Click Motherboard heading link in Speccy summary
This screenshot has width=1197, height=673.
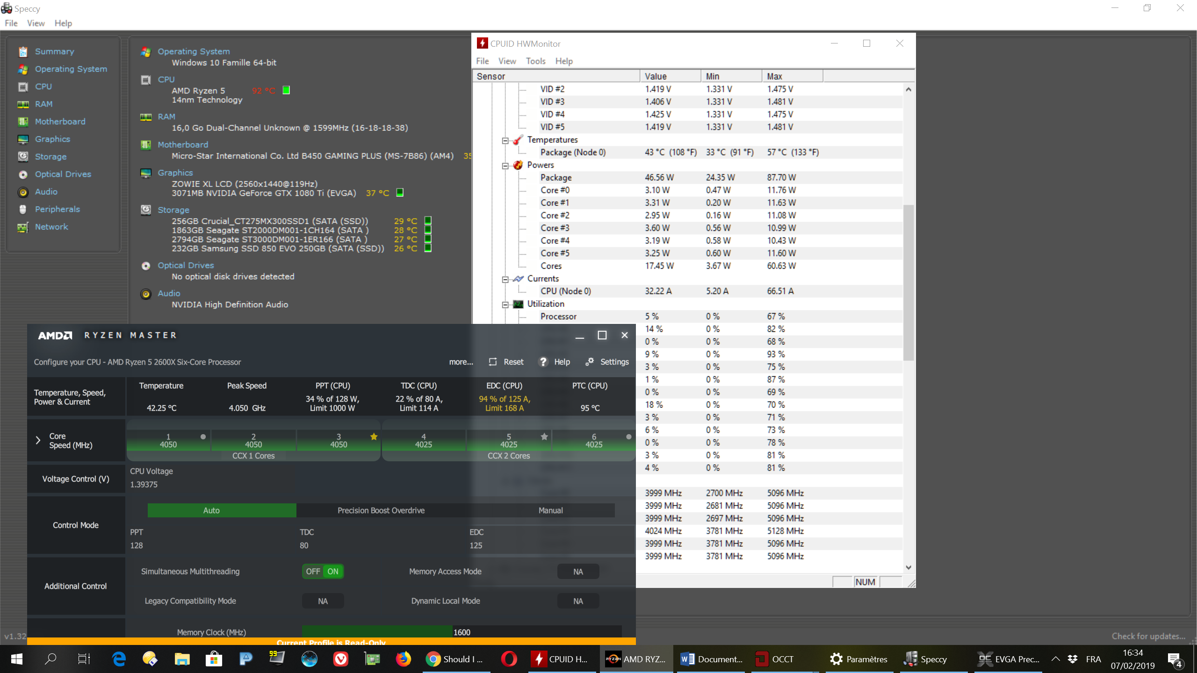coord(183,145)
